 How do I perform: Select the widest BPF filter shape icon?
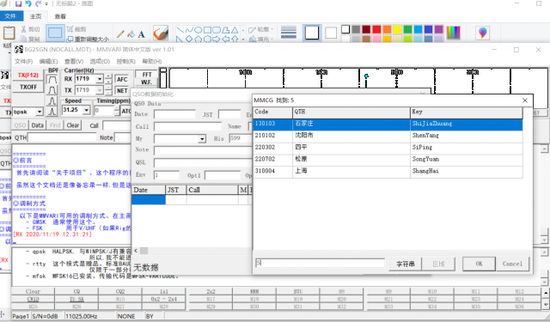52,79
